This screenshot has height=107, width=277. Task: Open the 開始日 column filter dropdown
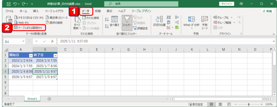click(x=31, y=56)
